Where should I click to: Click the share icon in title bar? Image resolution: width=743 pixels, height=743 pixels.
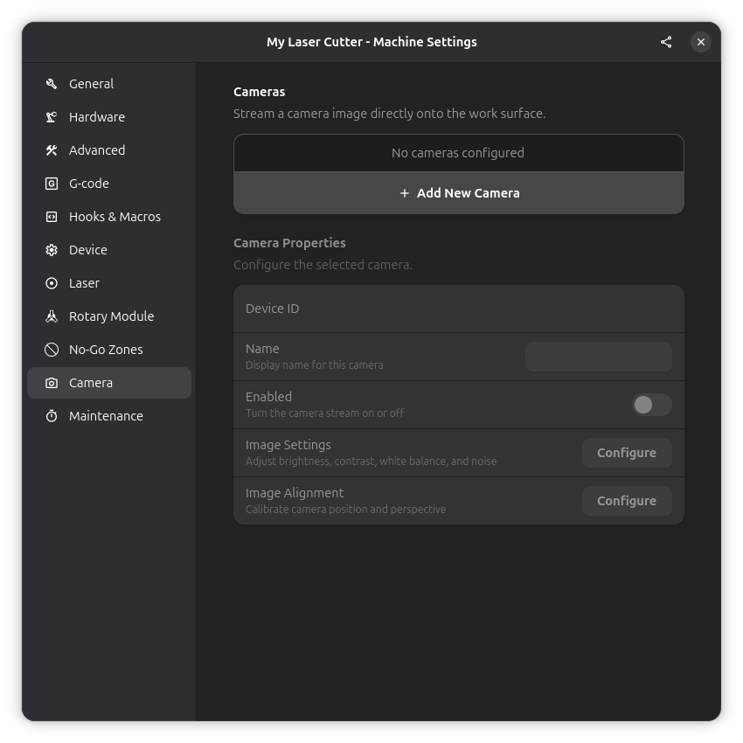[666, 42]
